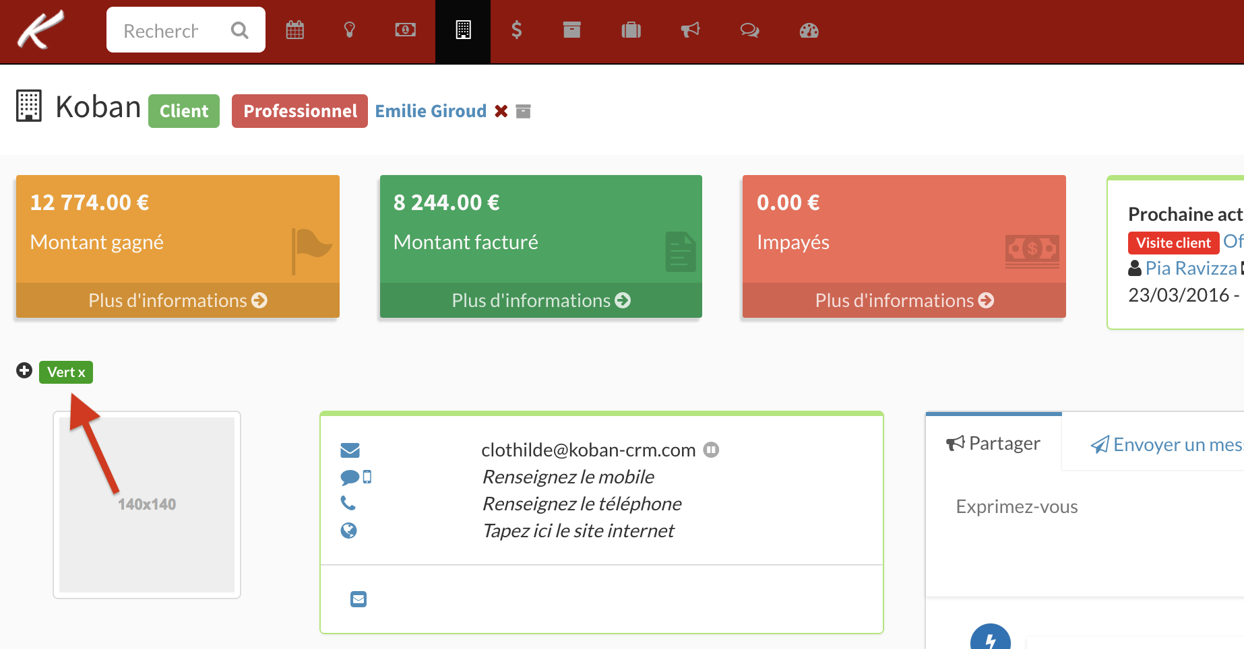Open the dashboard gauge icon
1244x649 pixels.
809,30
